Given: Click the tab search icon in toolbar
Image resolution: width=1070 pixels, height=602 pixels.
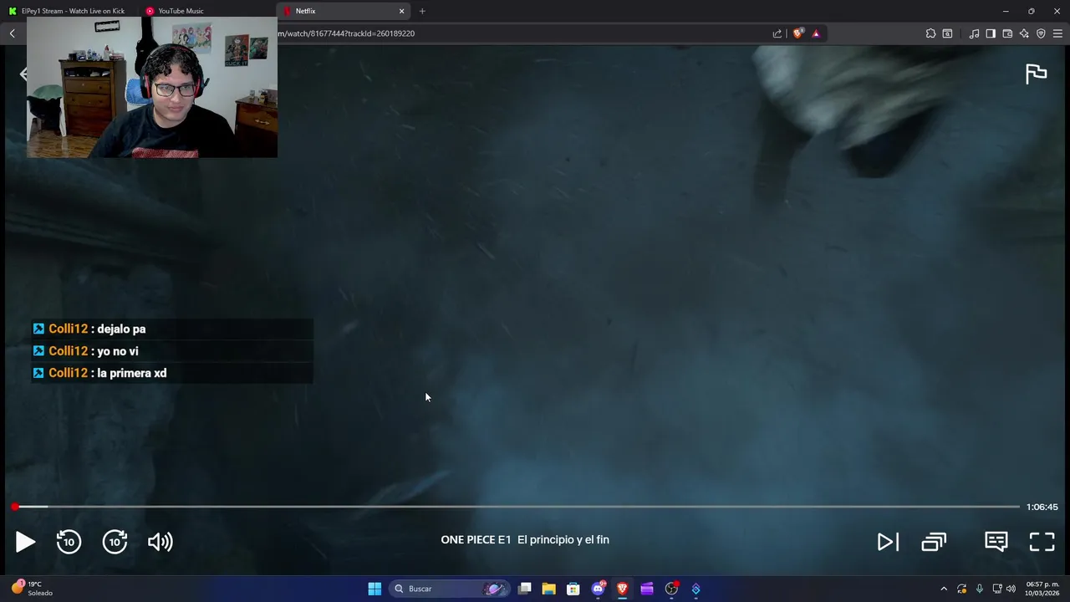Looking at the screenshot, I should coord(947,33).
